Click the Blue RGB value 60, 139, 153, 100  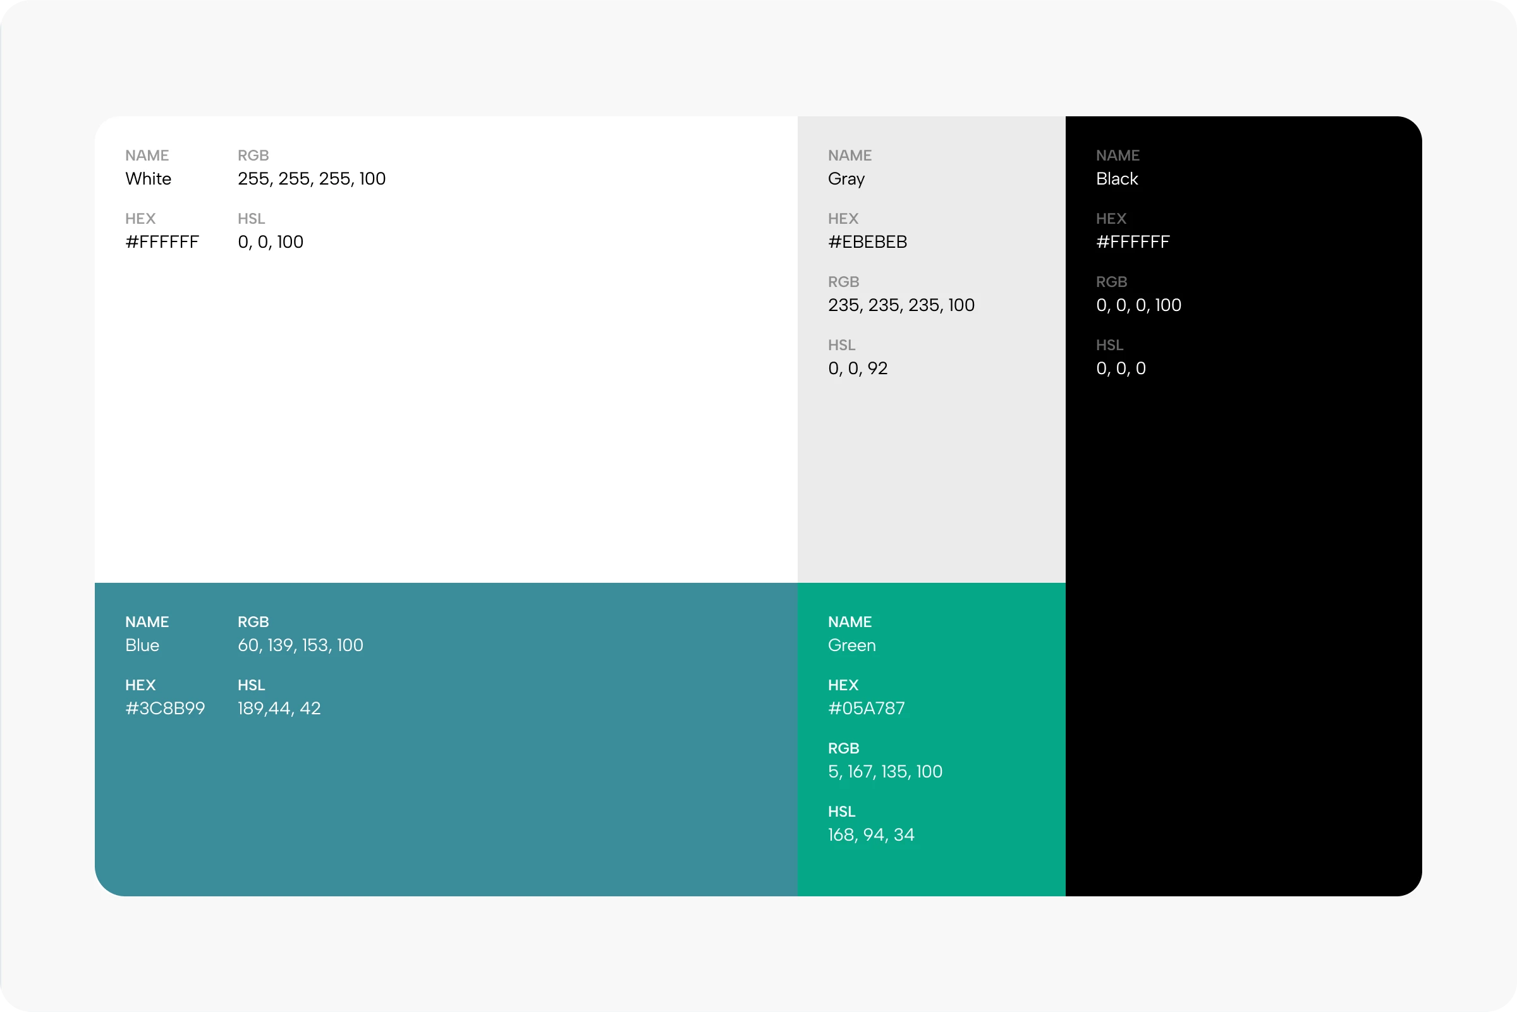[x=300, y=645]
